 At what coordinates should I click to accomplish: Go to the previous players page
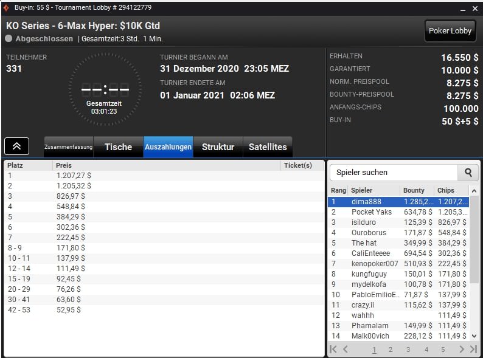[x=346, y=349]
